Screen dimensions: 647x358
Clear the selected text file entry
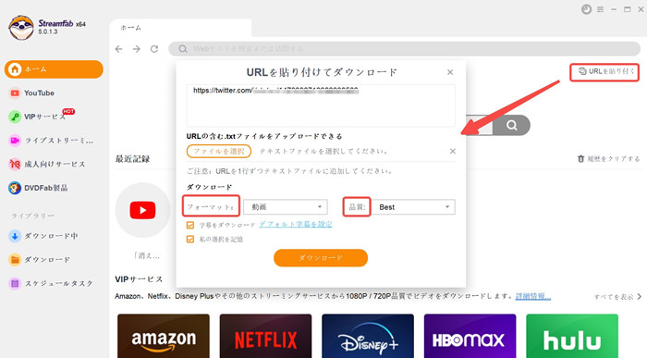453,151
